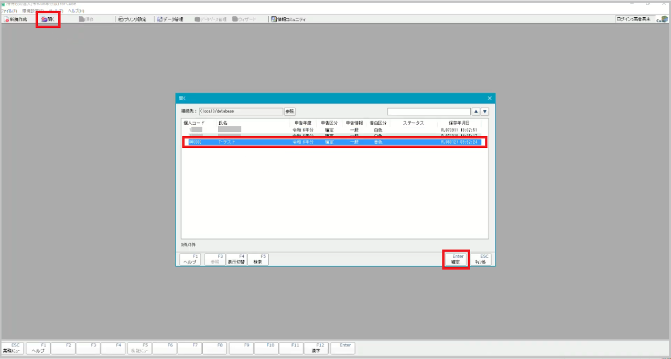Open a file with the 開く toolbar icon
The width and height of the screenshot is (671, 359).
[48, 19]
